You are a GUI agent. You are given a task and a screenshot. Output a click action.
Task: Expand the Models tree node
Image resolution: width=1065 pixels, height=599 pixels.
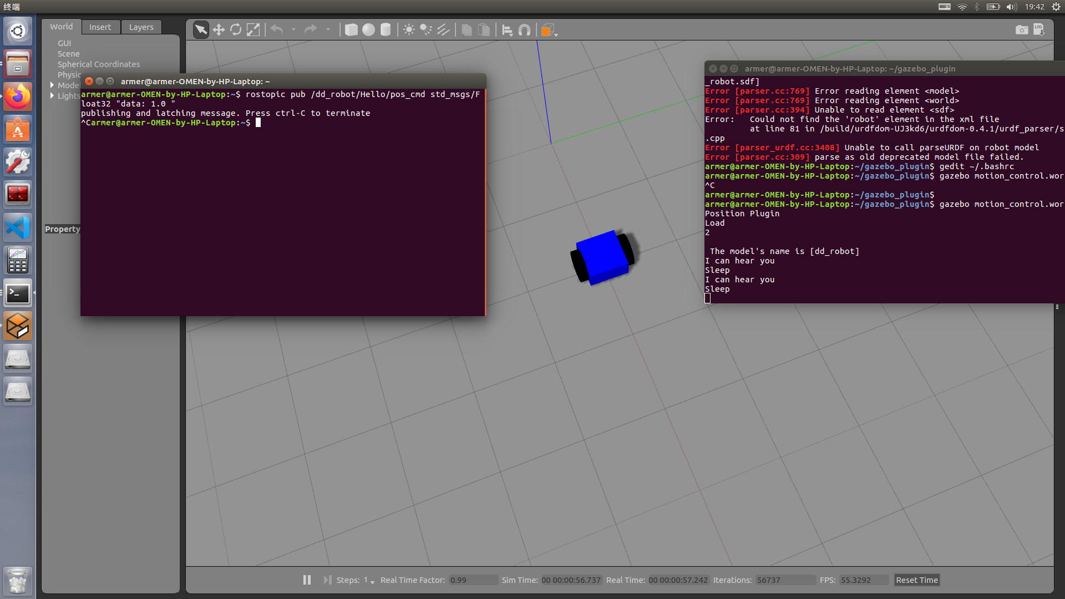point(52,85)
